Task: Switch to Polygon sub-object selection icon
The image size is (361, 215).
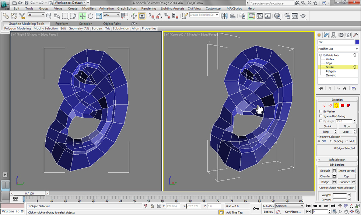Action: (x=342, y=105)
